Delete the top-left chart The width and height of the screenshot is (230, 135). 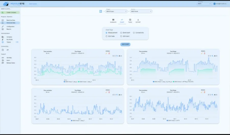click(x=109, y=53)
